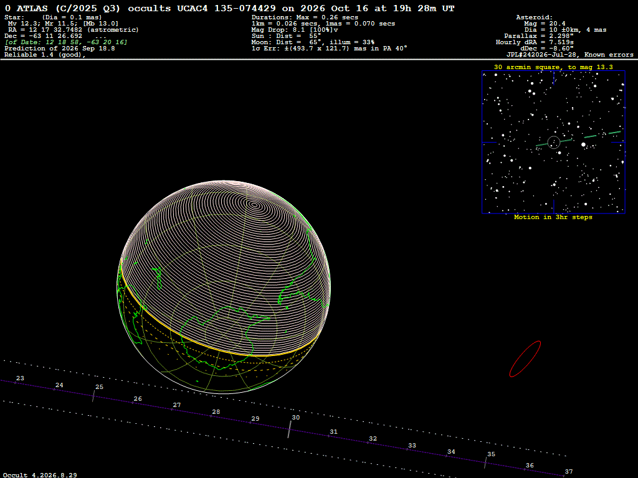Select the tick mark labeled 35
638x478 pixels.
point(485,462)
